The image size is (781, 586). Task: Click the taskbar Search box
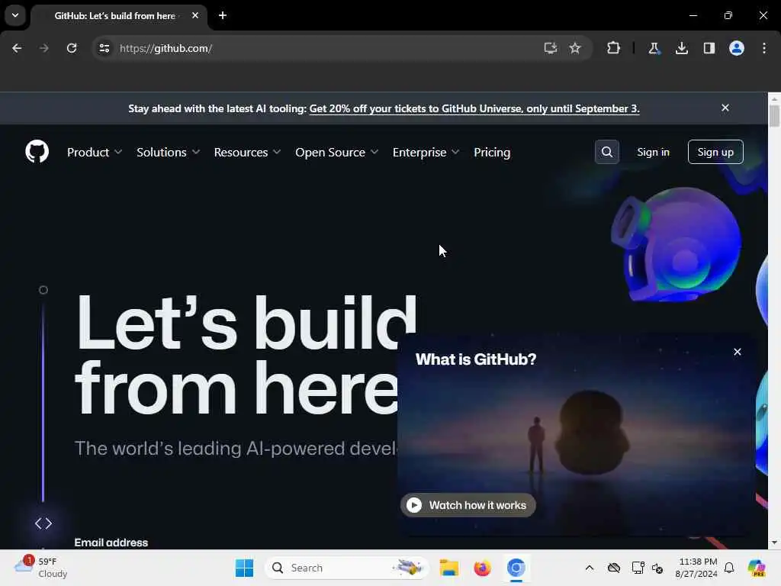347,568
